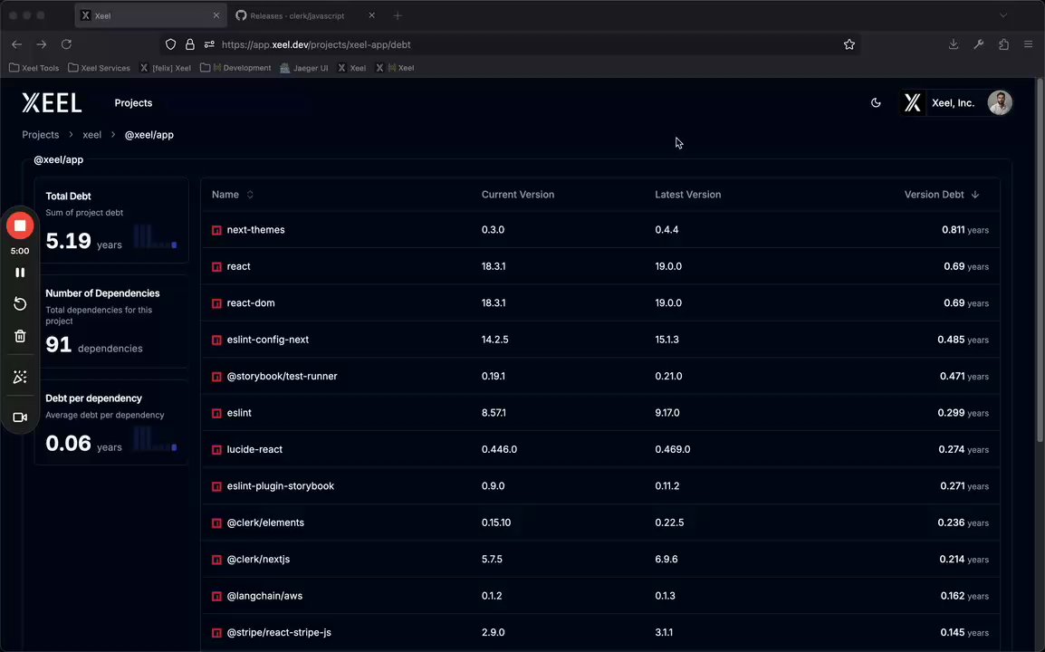Go back in browser history
Image resolution: width=1045 pixels, height=652 pixels.
tap(16, 44)
